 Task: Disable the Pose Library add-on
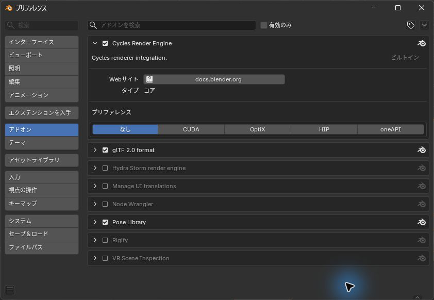coord(105,222)
